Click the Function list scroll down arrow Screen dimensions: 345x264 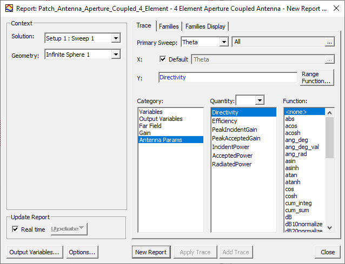click(x=329, y=228)
